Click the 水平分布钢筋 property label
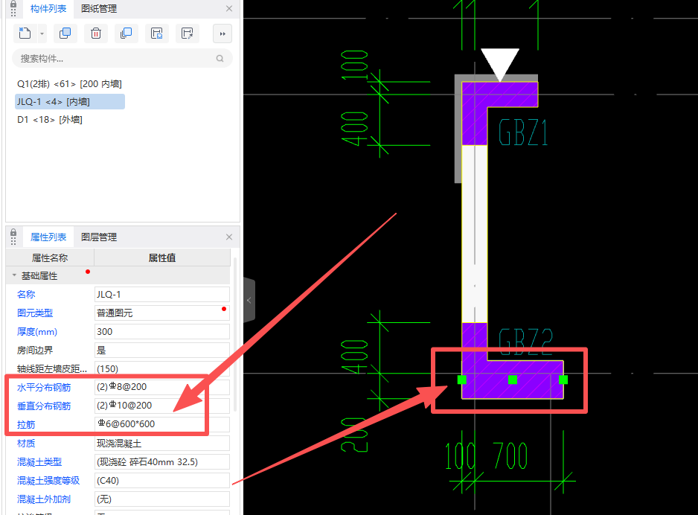 pyautogui.click(x=44, y=387)
